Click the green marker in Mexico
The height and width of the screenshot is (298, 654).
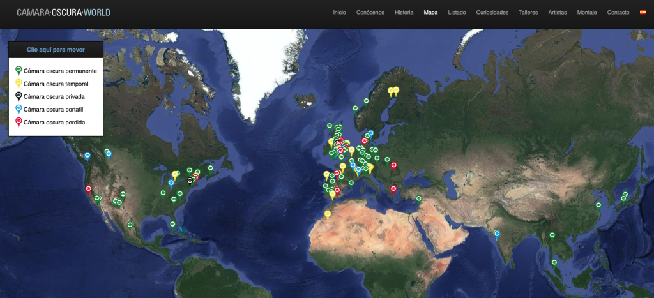click(x=130, y=225)
